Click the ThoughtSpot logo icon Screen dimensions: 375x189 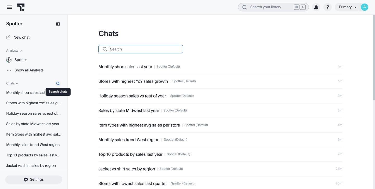click(x=21, y=7)
